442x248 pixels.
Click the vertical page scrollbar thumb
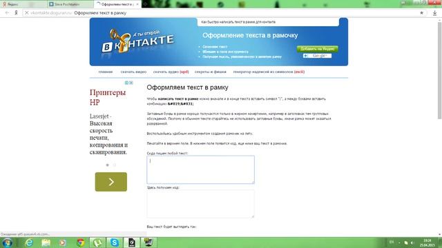tap(439, 70)
